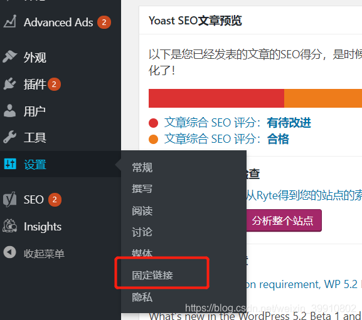The image size is (362, 320).
Task: Click the red dot beside 有待改进
Action: [x=153, y=123]
